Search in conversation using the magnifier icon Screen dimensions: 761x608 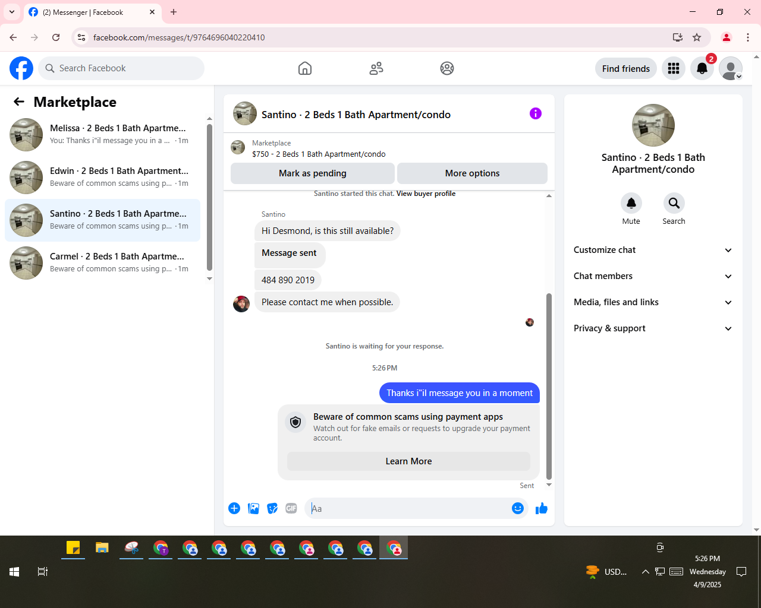coord(674,203)
